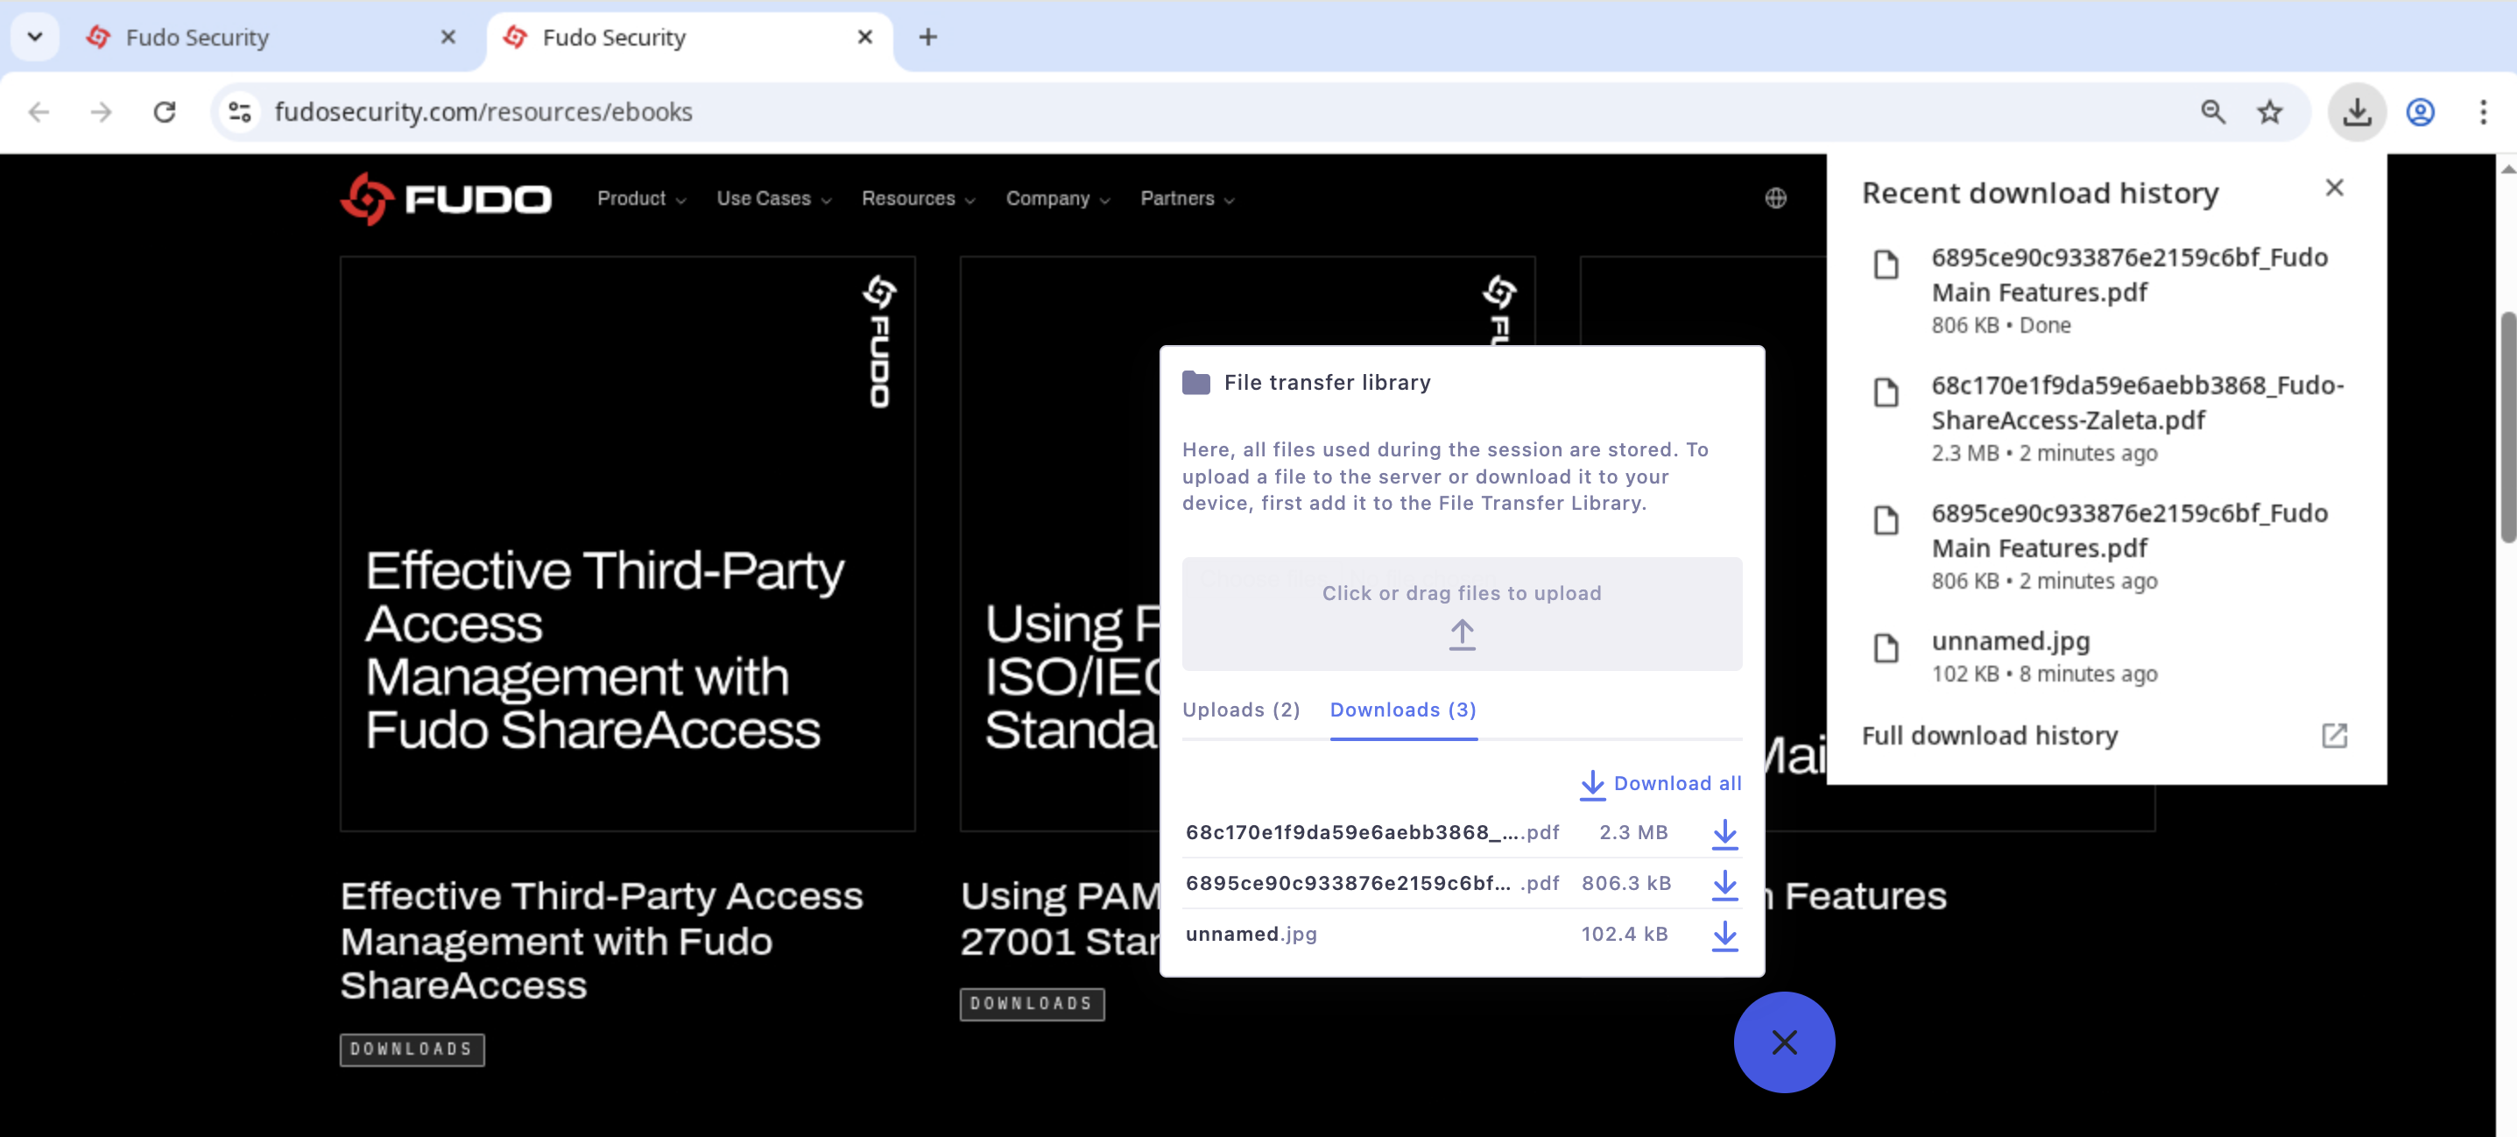The image size is (2517, 1137).
Task: Close the file transfer library with blue X
Action: point(1784,1042)
